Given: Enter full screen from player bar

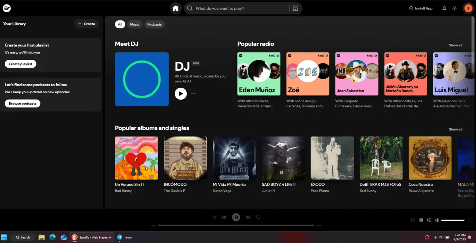Looking at the screenshot, I should 470,220.
